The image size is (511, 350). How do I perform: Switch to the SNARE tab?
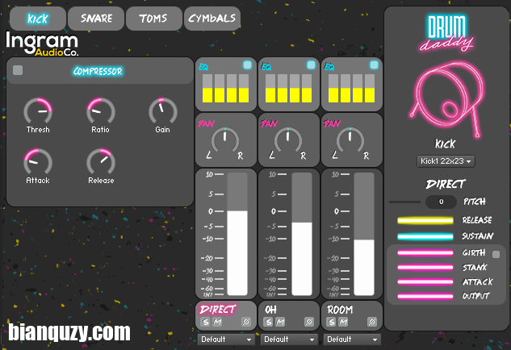point(96,19)
